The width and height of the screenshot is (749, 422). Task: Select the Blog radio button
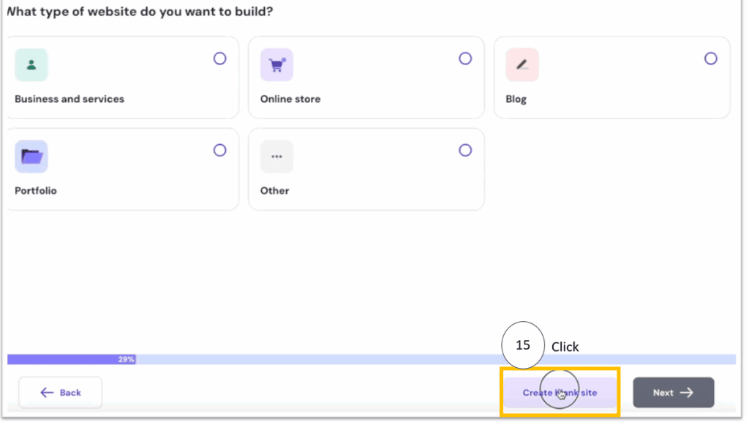click(710, 59)
